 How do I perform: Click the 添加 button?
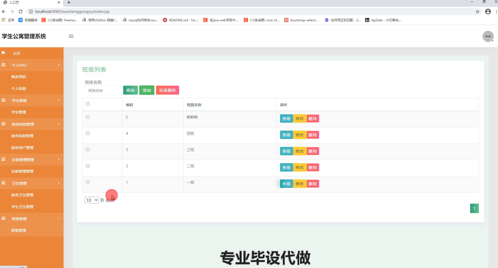[147, 90]
